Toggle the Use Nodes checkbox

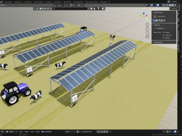pyautogui.click(x=42, y=132)
